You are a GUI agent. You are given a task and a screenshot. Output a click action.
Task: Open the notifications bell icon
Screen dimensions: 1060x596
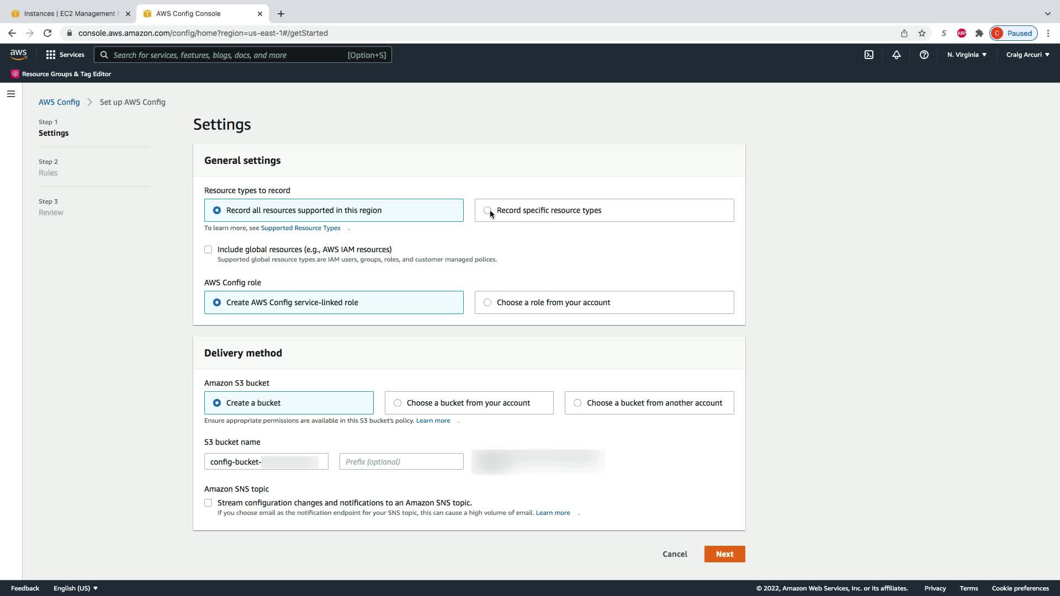point(896,55)
